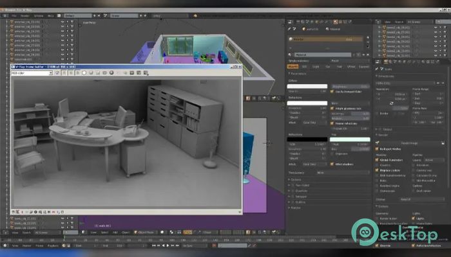Screen dimensions: 451x257
Task: Toggle Global illumination checkbox
Action: pos(377,160)
